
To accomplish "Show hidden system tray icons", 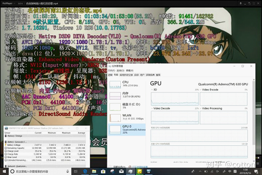I will point(200,171).
